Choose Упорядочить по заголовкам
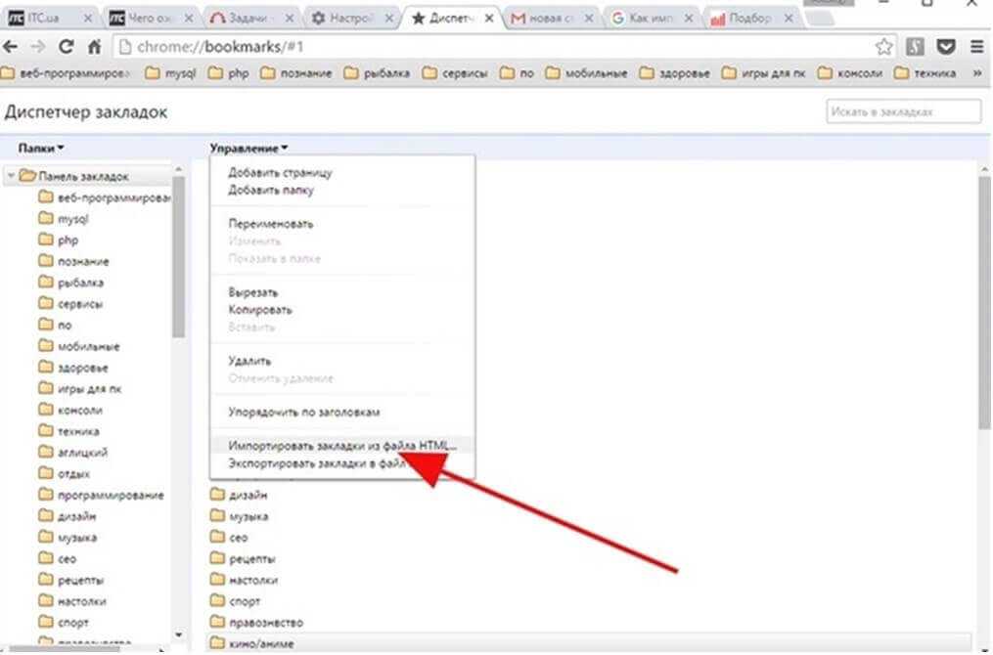 342,412
